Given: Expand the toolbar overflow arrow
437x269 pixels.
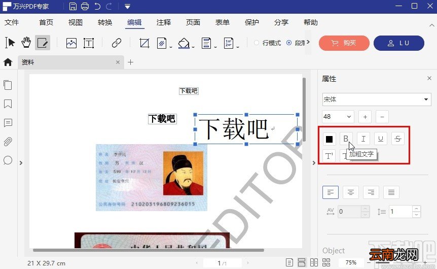Looking at the screenshot, I should click(308, 42).
